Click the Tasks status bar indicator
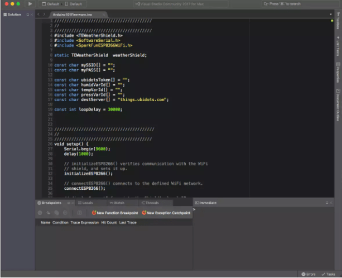The image size is (342, 278). (x=329, y=274)
